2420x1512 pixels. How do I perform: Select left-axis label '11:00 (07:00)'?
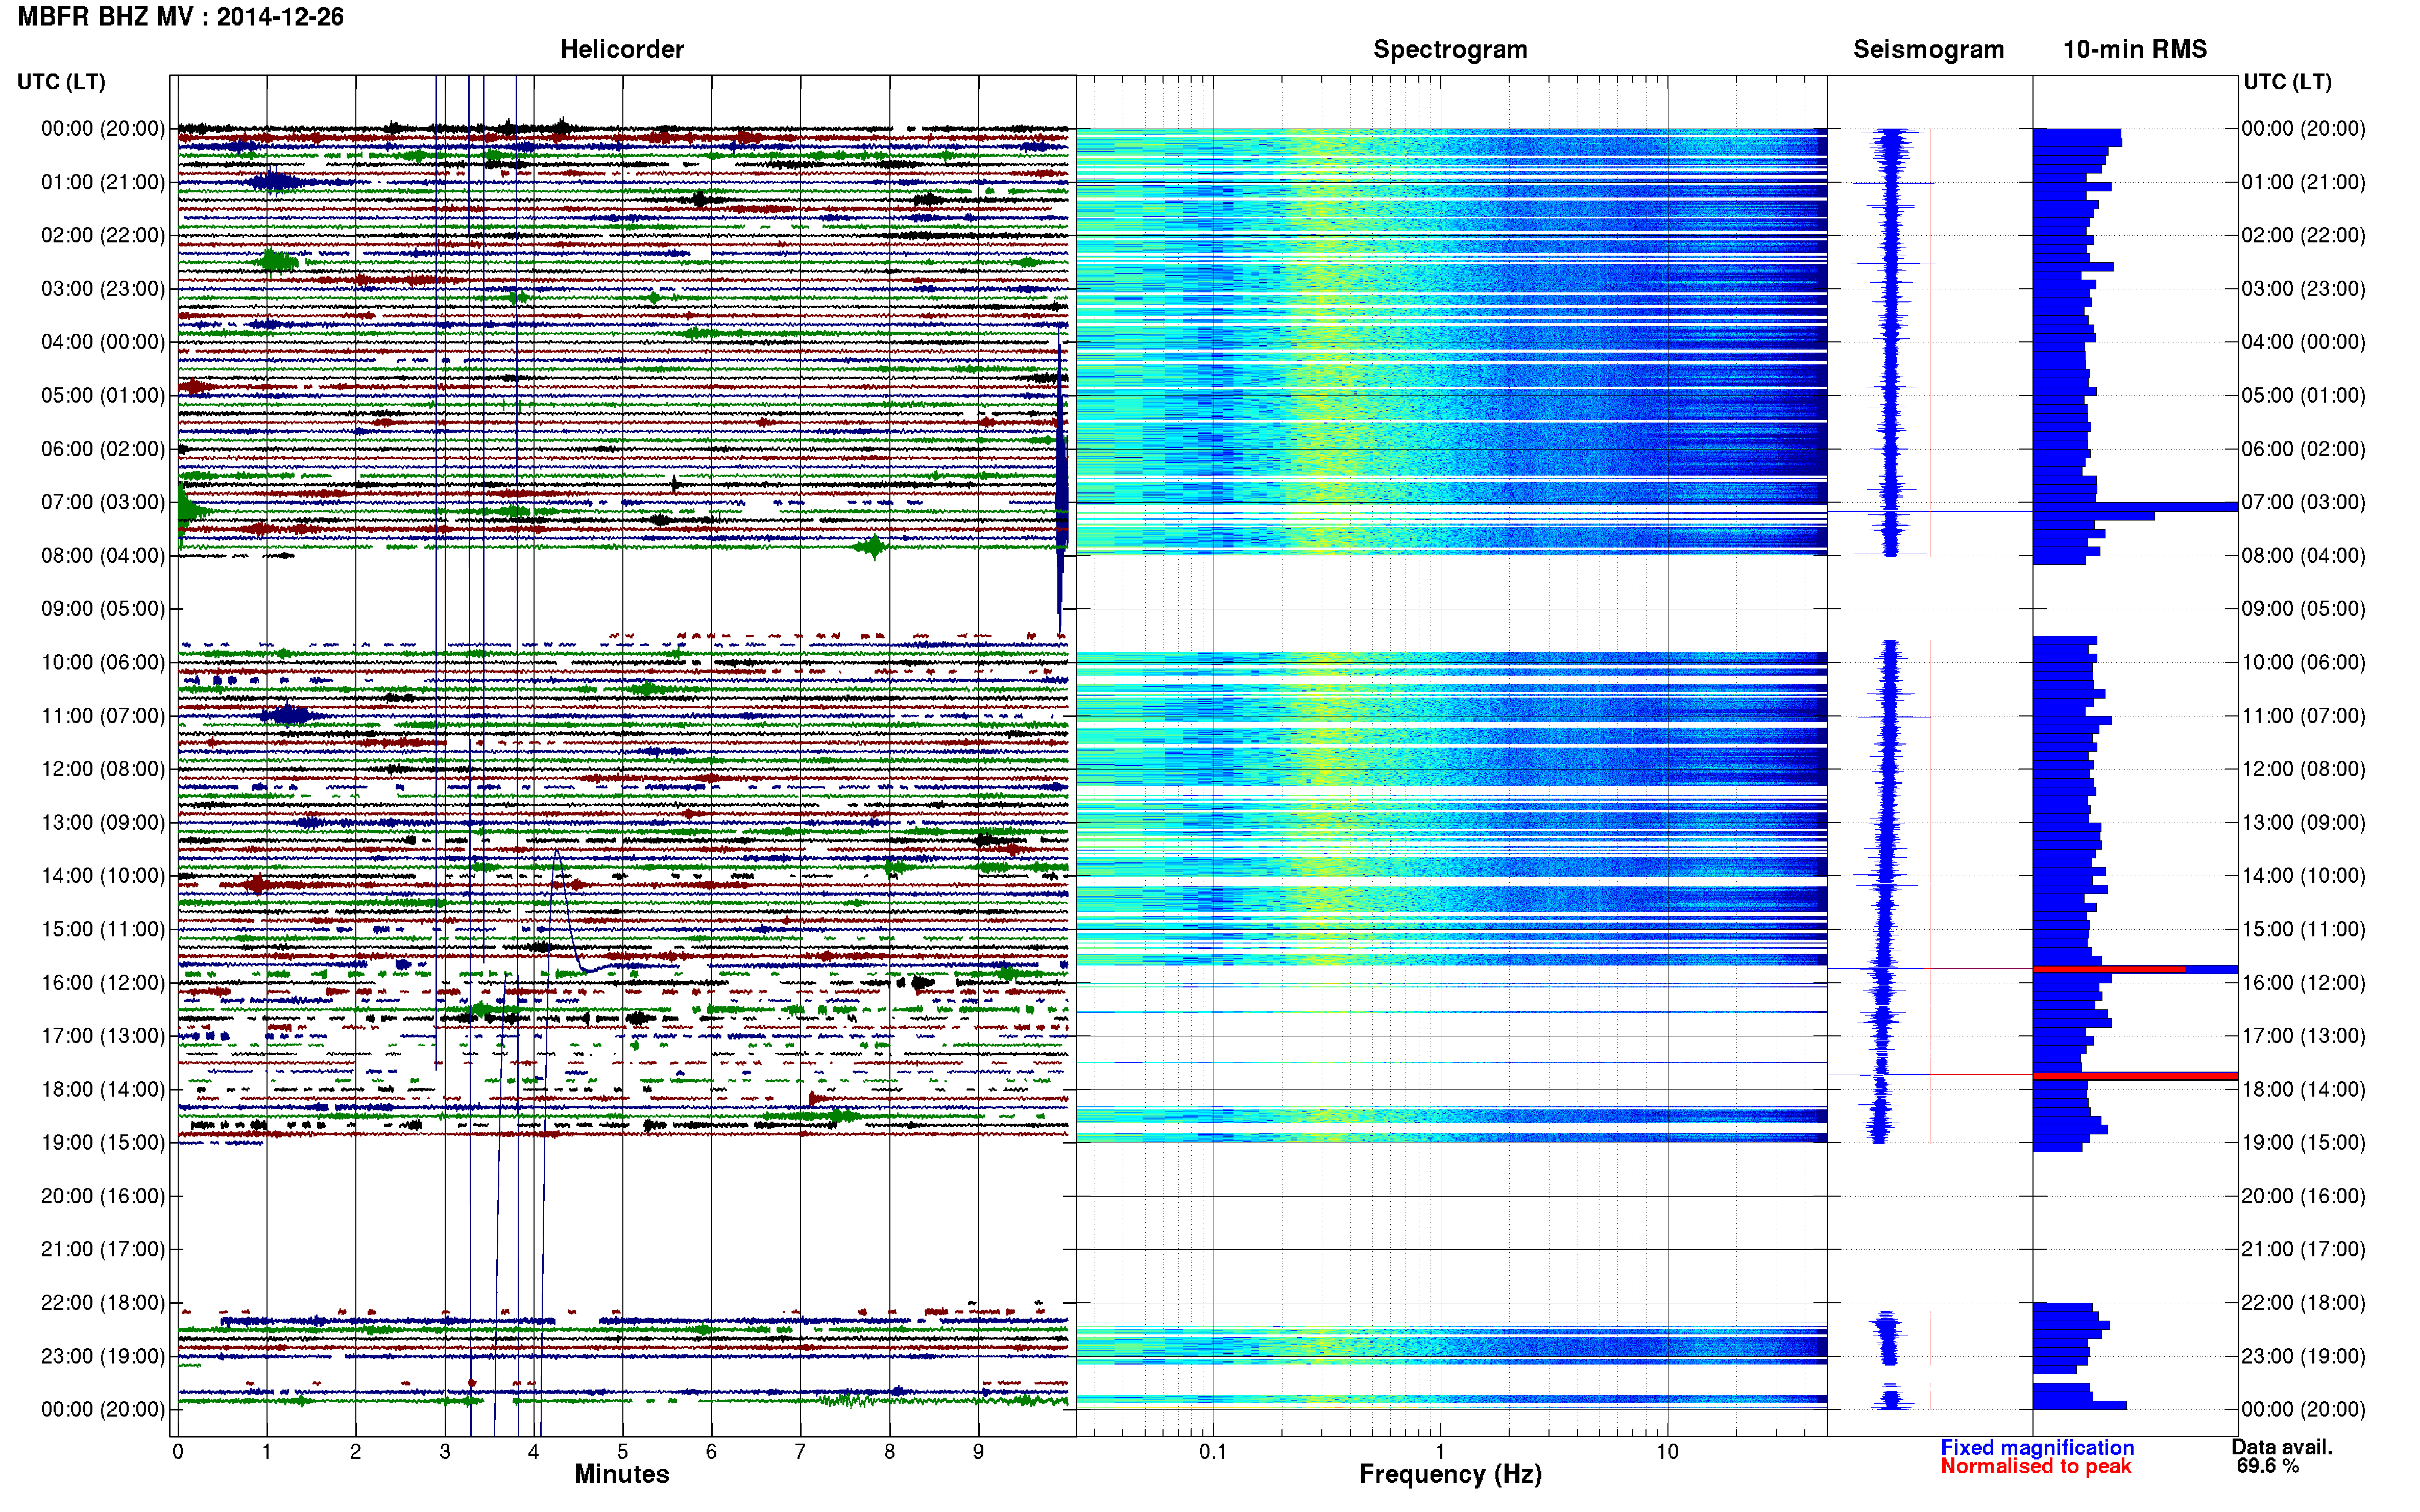(x=103, y=716)
